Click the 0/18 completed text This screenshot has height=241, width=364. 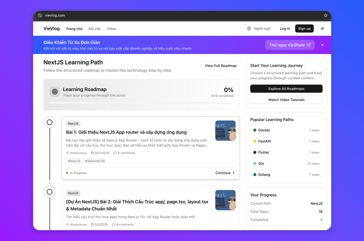[x=222, y=96]
